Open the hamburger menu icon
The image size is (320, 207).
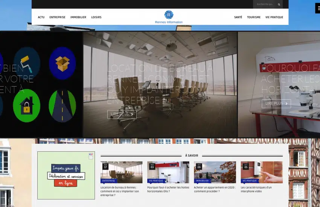coord(318,8)
